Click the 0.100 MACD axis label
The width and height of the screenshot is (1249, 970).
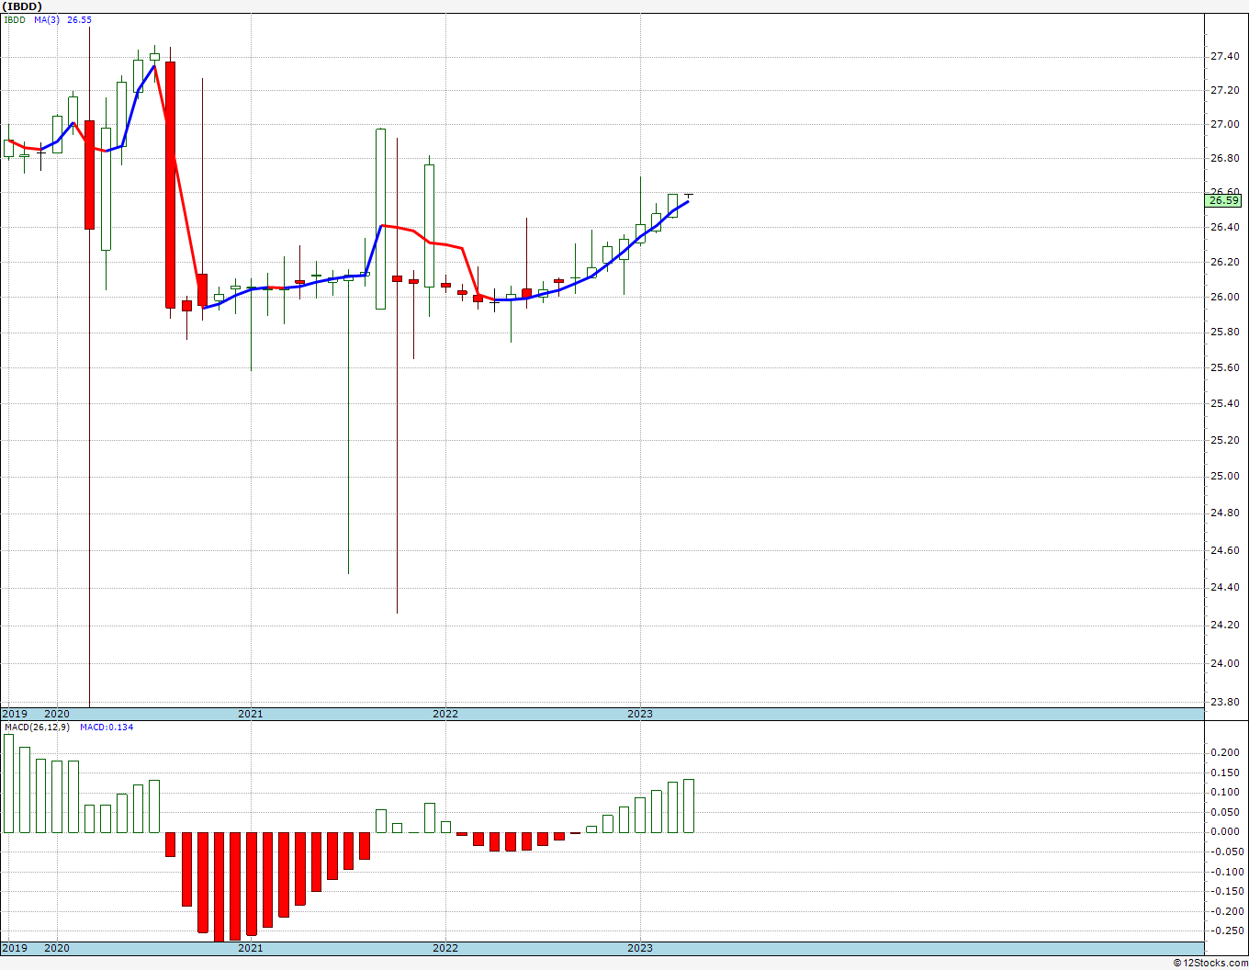click(1224, 792)
